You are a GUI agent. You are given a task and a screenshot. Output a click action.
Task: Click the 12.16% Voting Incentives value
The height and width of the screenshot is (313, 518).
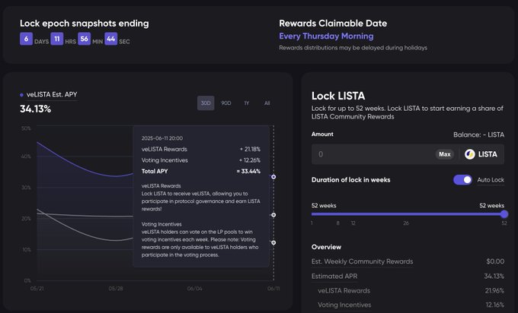[x=495, y=305]
